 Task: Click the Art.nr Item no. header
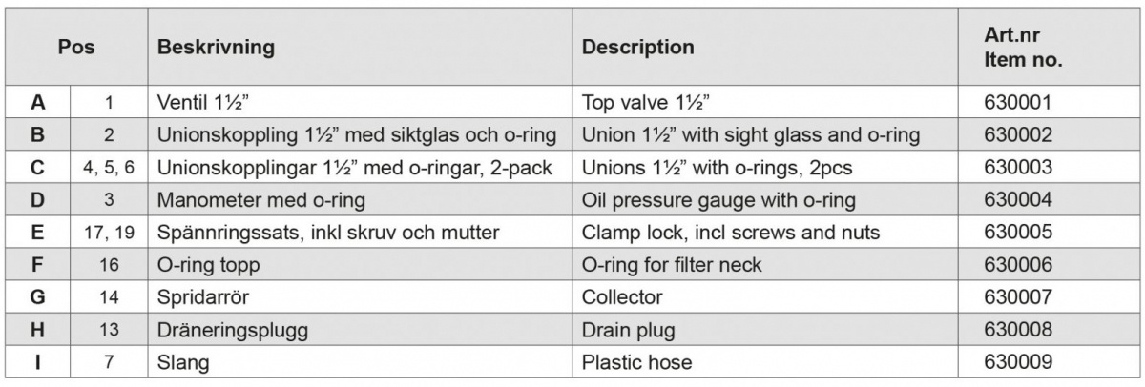point(1023,47)
